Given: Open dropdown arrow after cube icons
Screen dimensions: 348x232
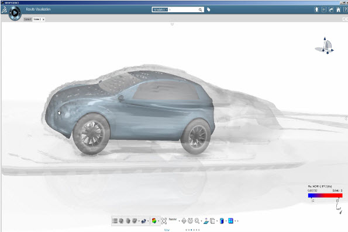Looking at the screenshot, I should (139, 221).
